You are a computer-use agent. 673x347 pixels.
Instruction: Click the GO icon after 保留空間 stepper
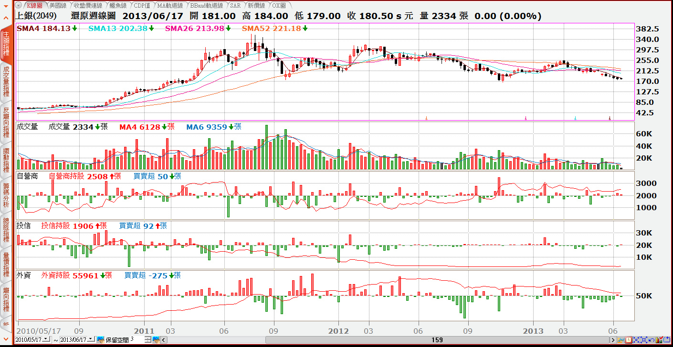[x=156, y=339]
